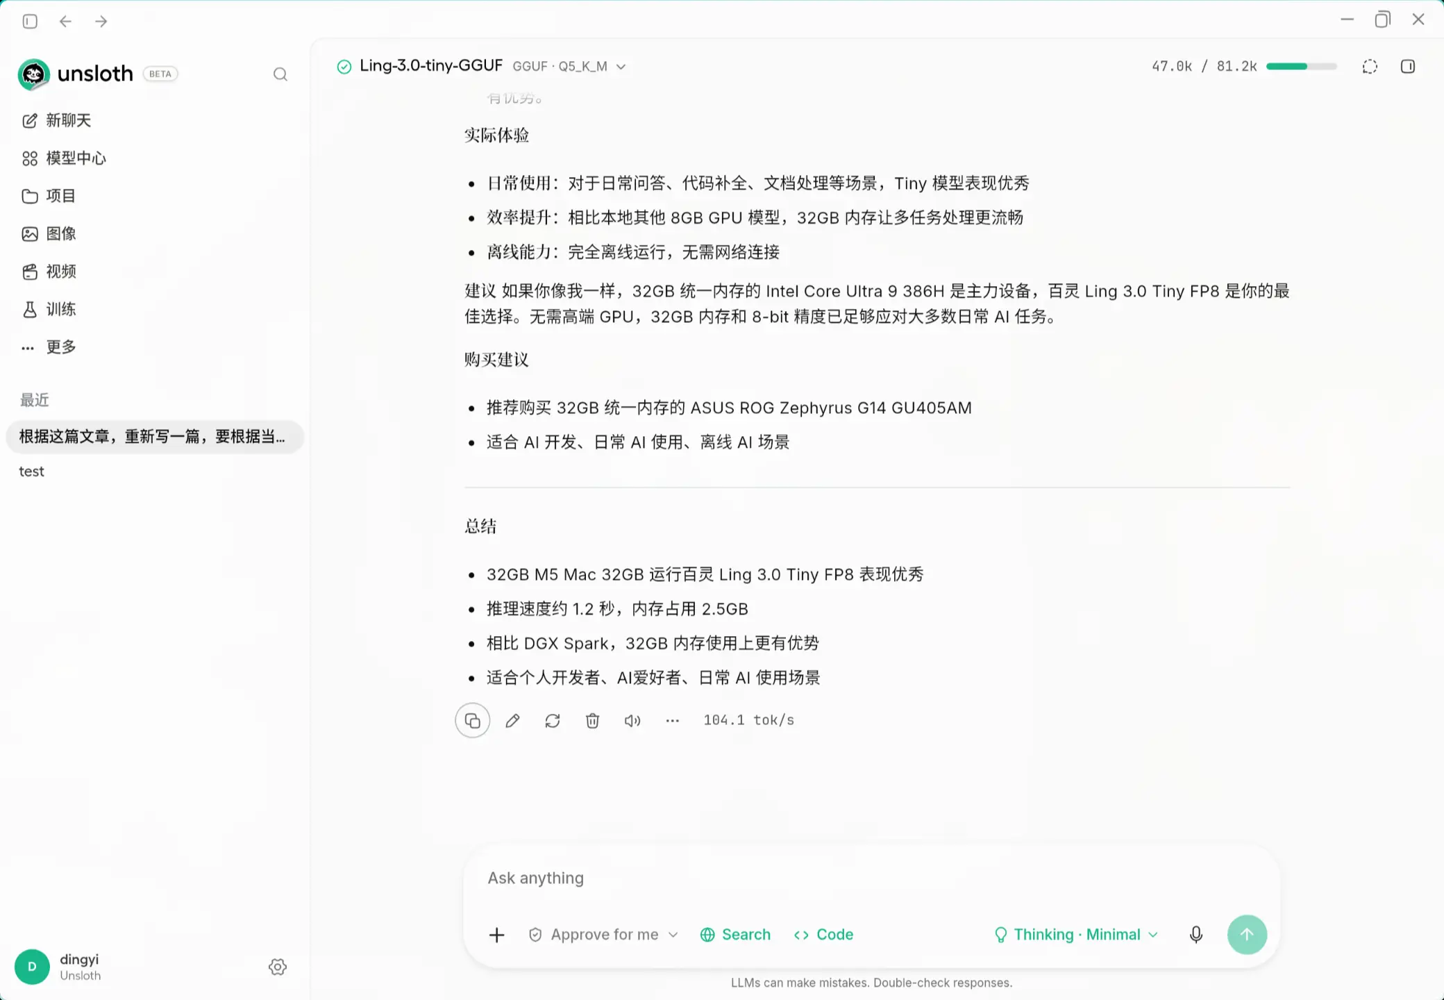Open the recent chat named test

coord(31,472)
